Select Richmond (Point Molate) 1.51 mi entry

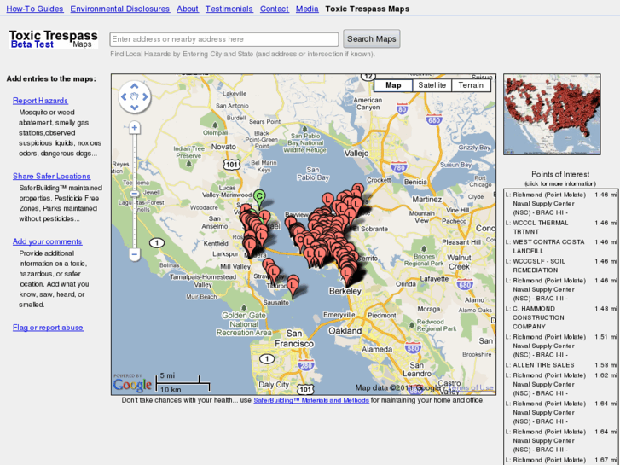[561, 346]
